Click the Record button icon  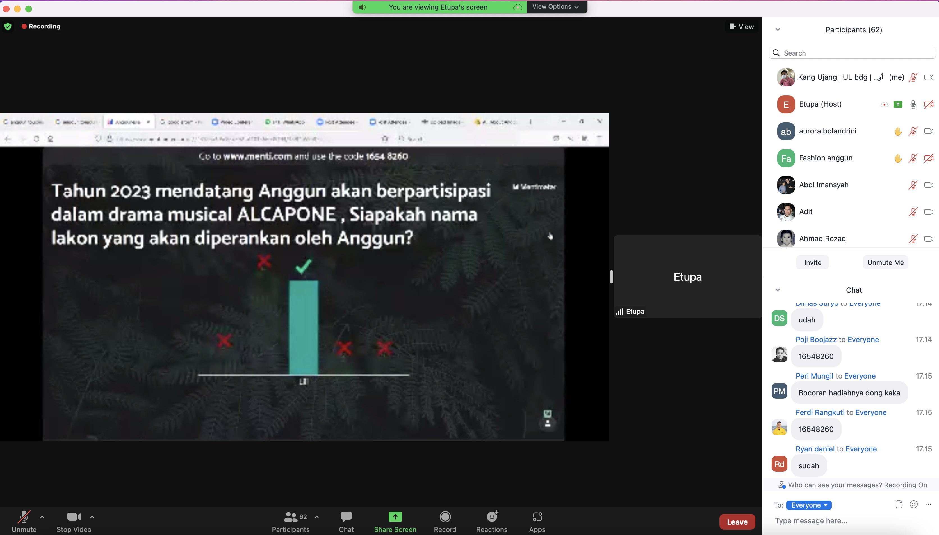[x=445, y=517]
